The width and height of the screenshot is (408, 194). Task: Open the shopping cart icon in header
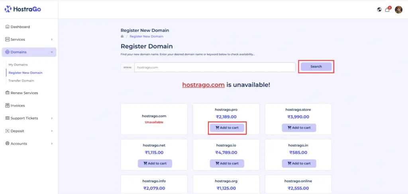click(x=387, y=10)
